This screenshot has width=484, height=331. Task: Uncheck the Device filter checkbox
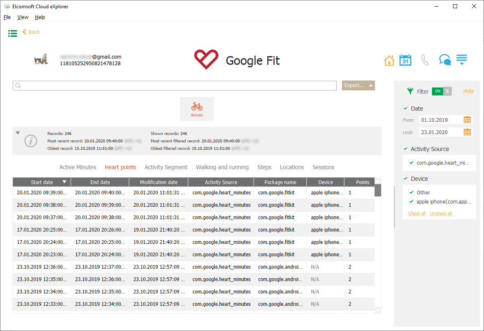[405, 178]
